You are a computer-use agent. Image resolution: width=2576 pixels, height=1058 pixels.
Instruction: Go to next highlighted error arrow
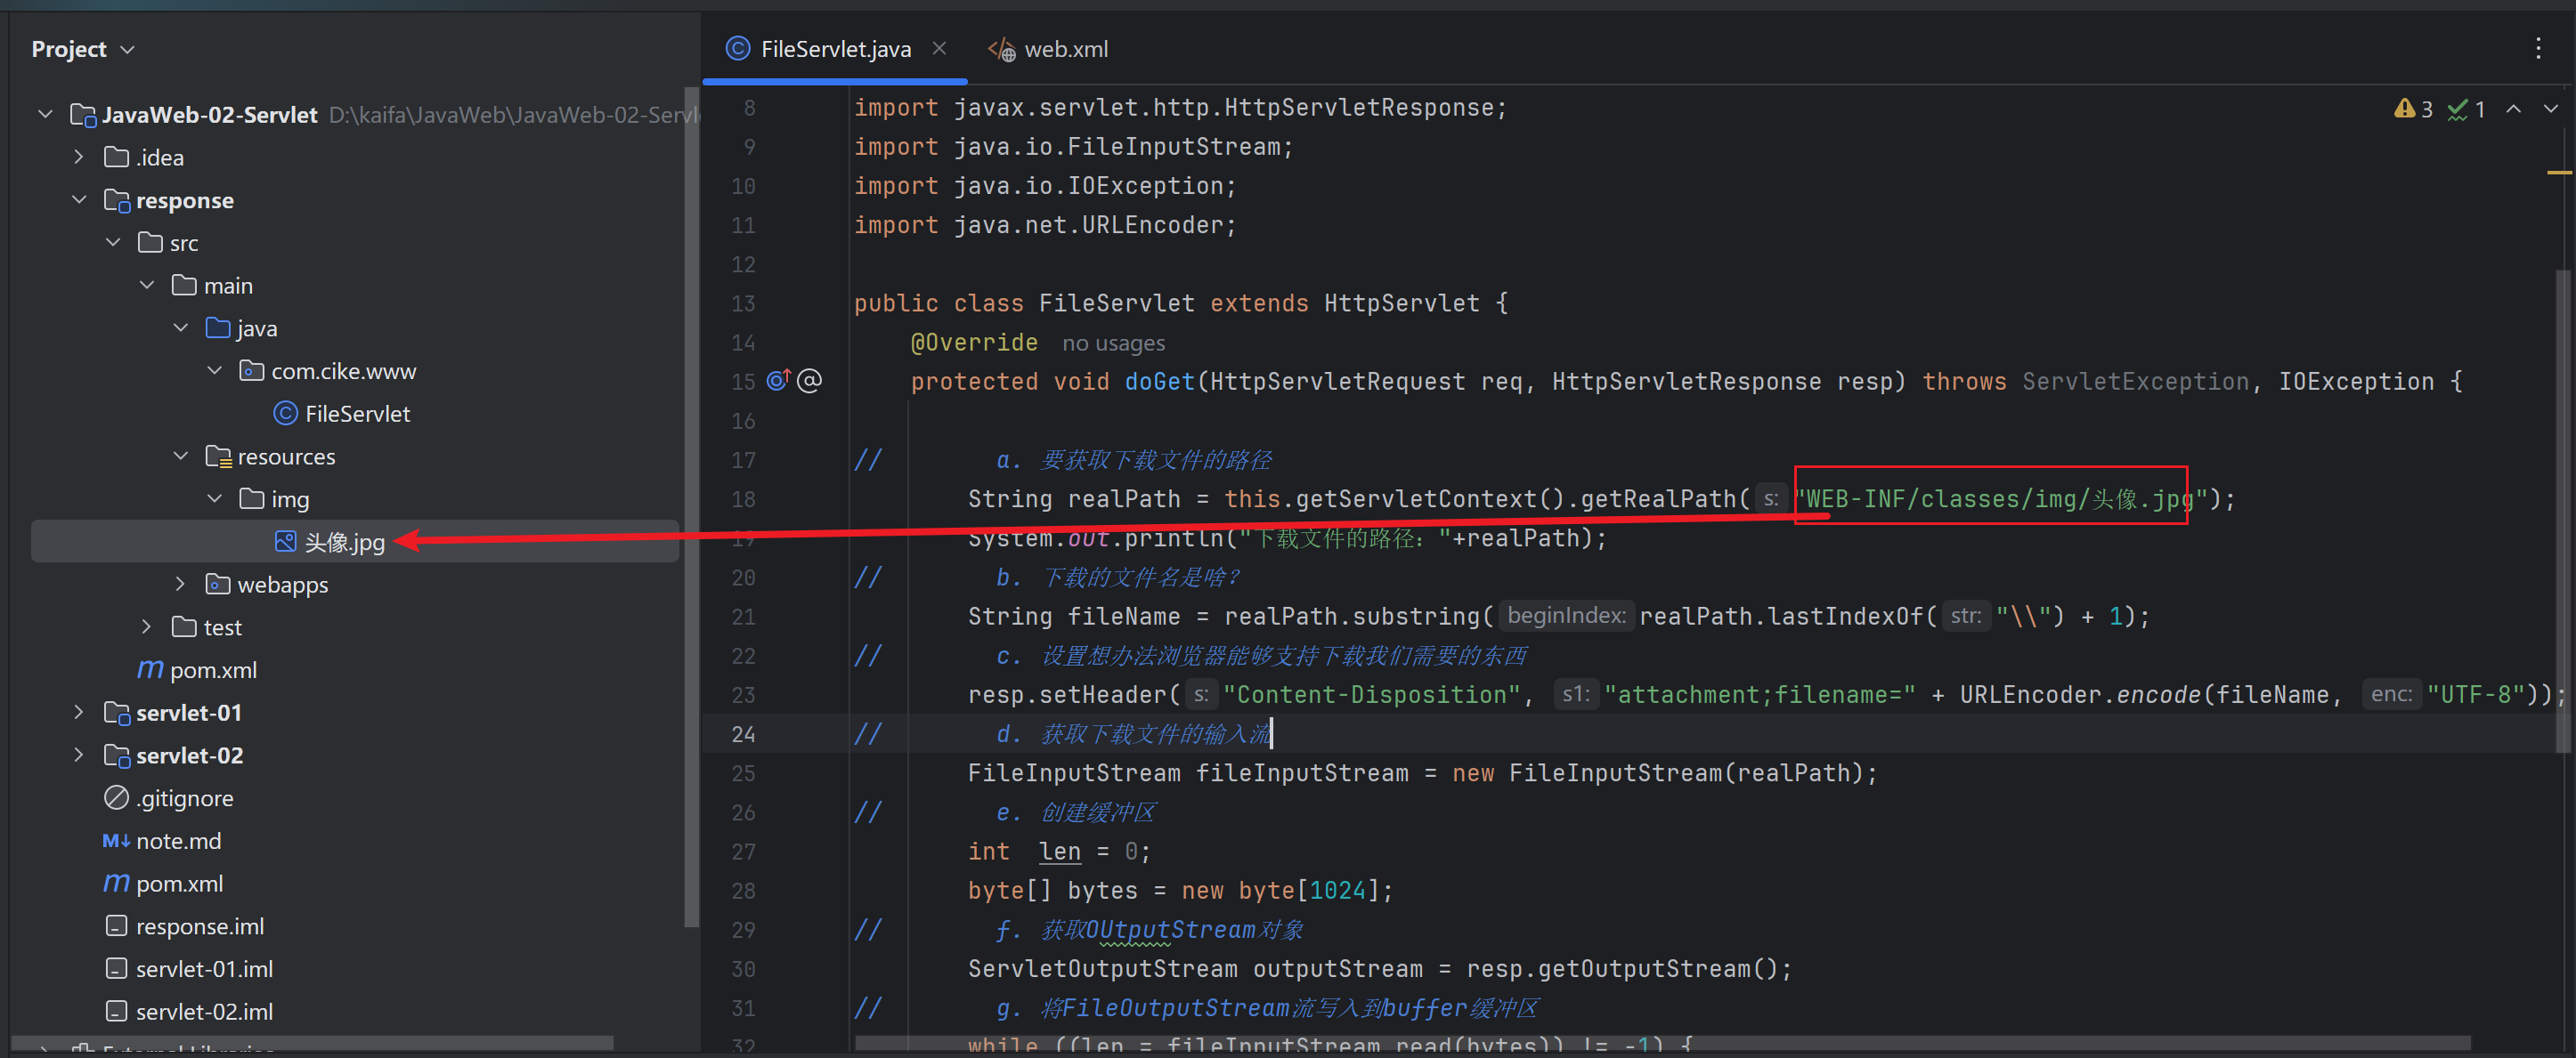coord(2550,109)
